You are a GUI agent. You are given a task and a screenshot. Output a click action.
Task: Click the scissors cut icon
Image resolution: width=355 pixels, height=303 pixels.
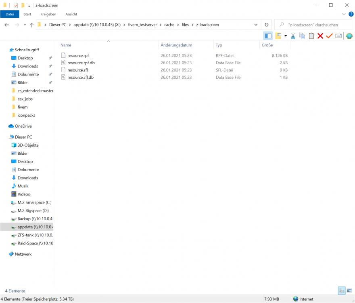pyautogui.click(x=293, y=36)
